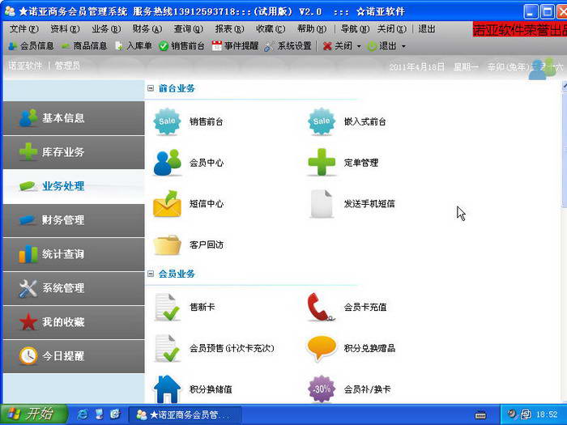Select 财务管理 sidebar section
This screenshot has height=425, width=567.
click(74, 220)
